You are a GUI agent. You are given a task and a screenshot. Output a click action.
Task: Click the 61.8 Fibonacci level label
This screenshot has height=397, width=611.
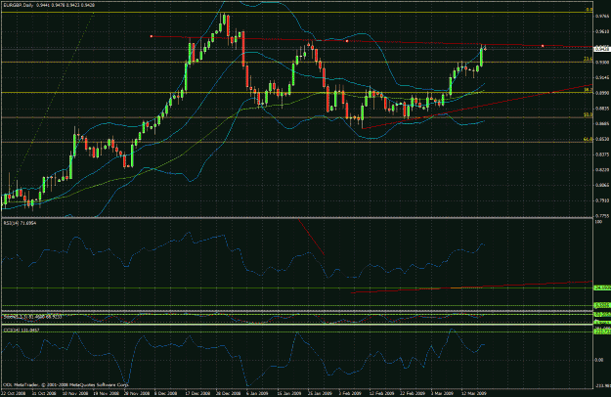click(588, 139)
